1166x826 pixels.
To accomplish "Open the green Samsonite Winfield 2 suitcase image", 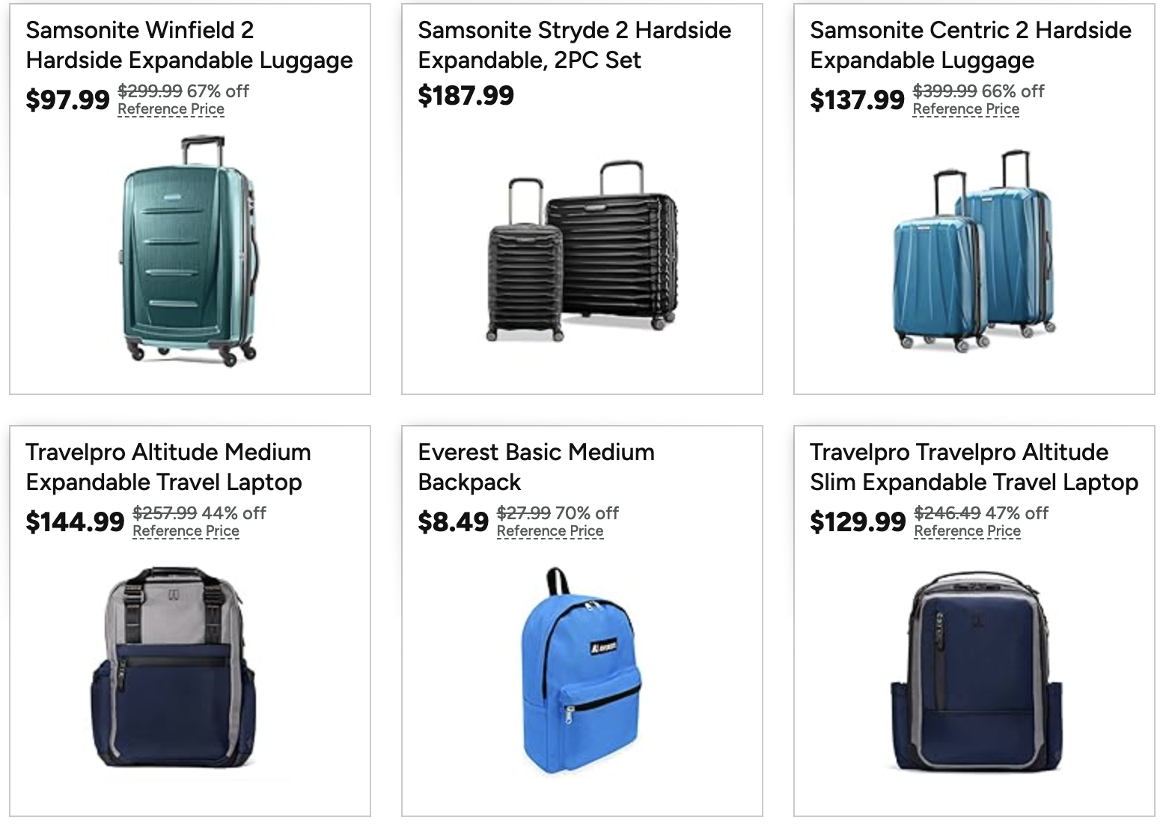I will tap(190, 251).
